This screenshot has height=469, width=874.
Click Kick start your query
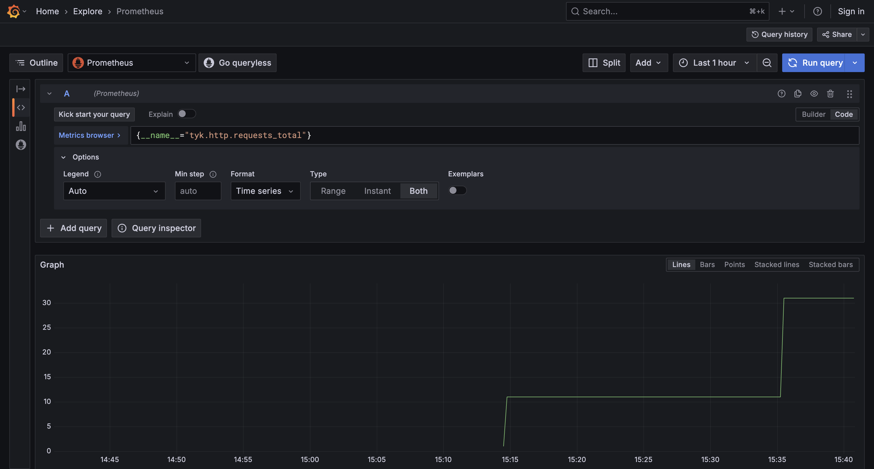pos(94,114)
